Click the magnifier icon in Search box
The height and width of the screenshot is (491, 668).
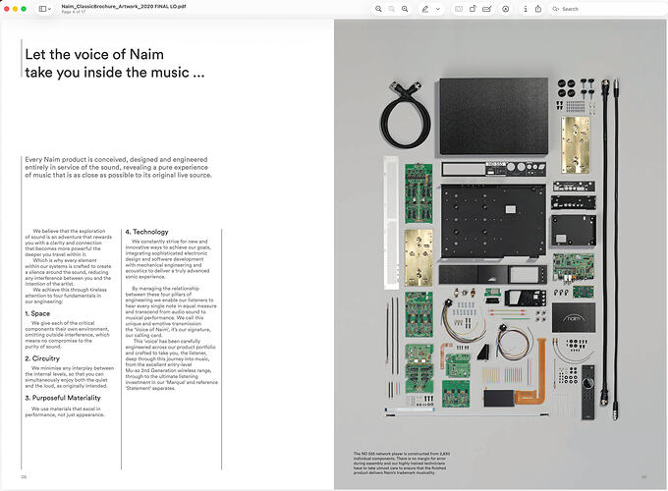556,9
